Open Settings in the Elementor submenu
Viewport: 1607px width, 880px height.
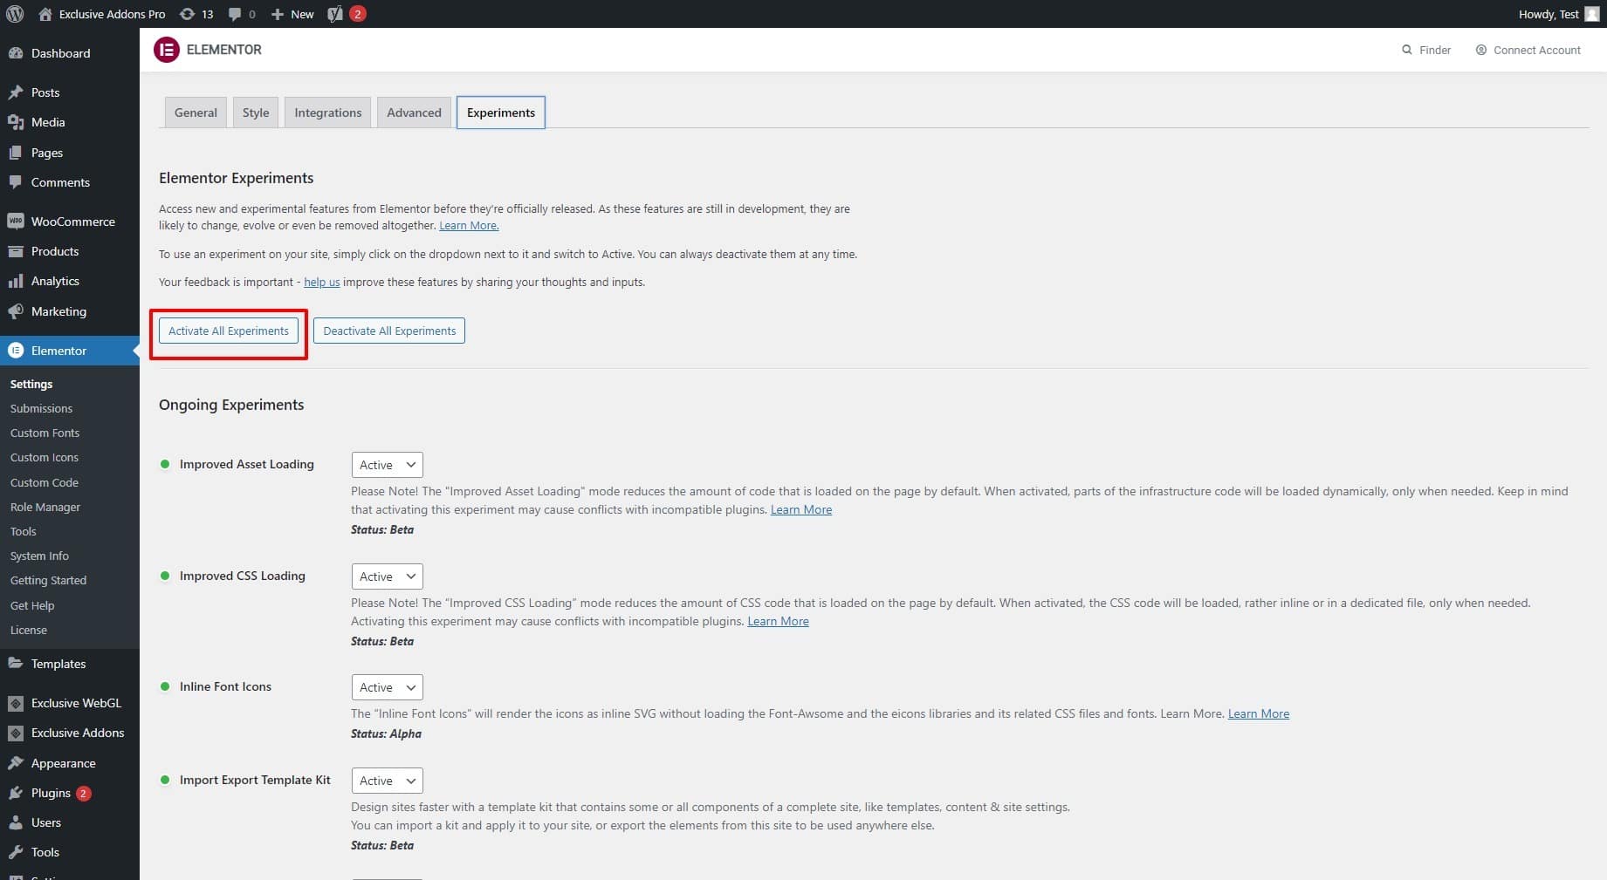point(31,384)
